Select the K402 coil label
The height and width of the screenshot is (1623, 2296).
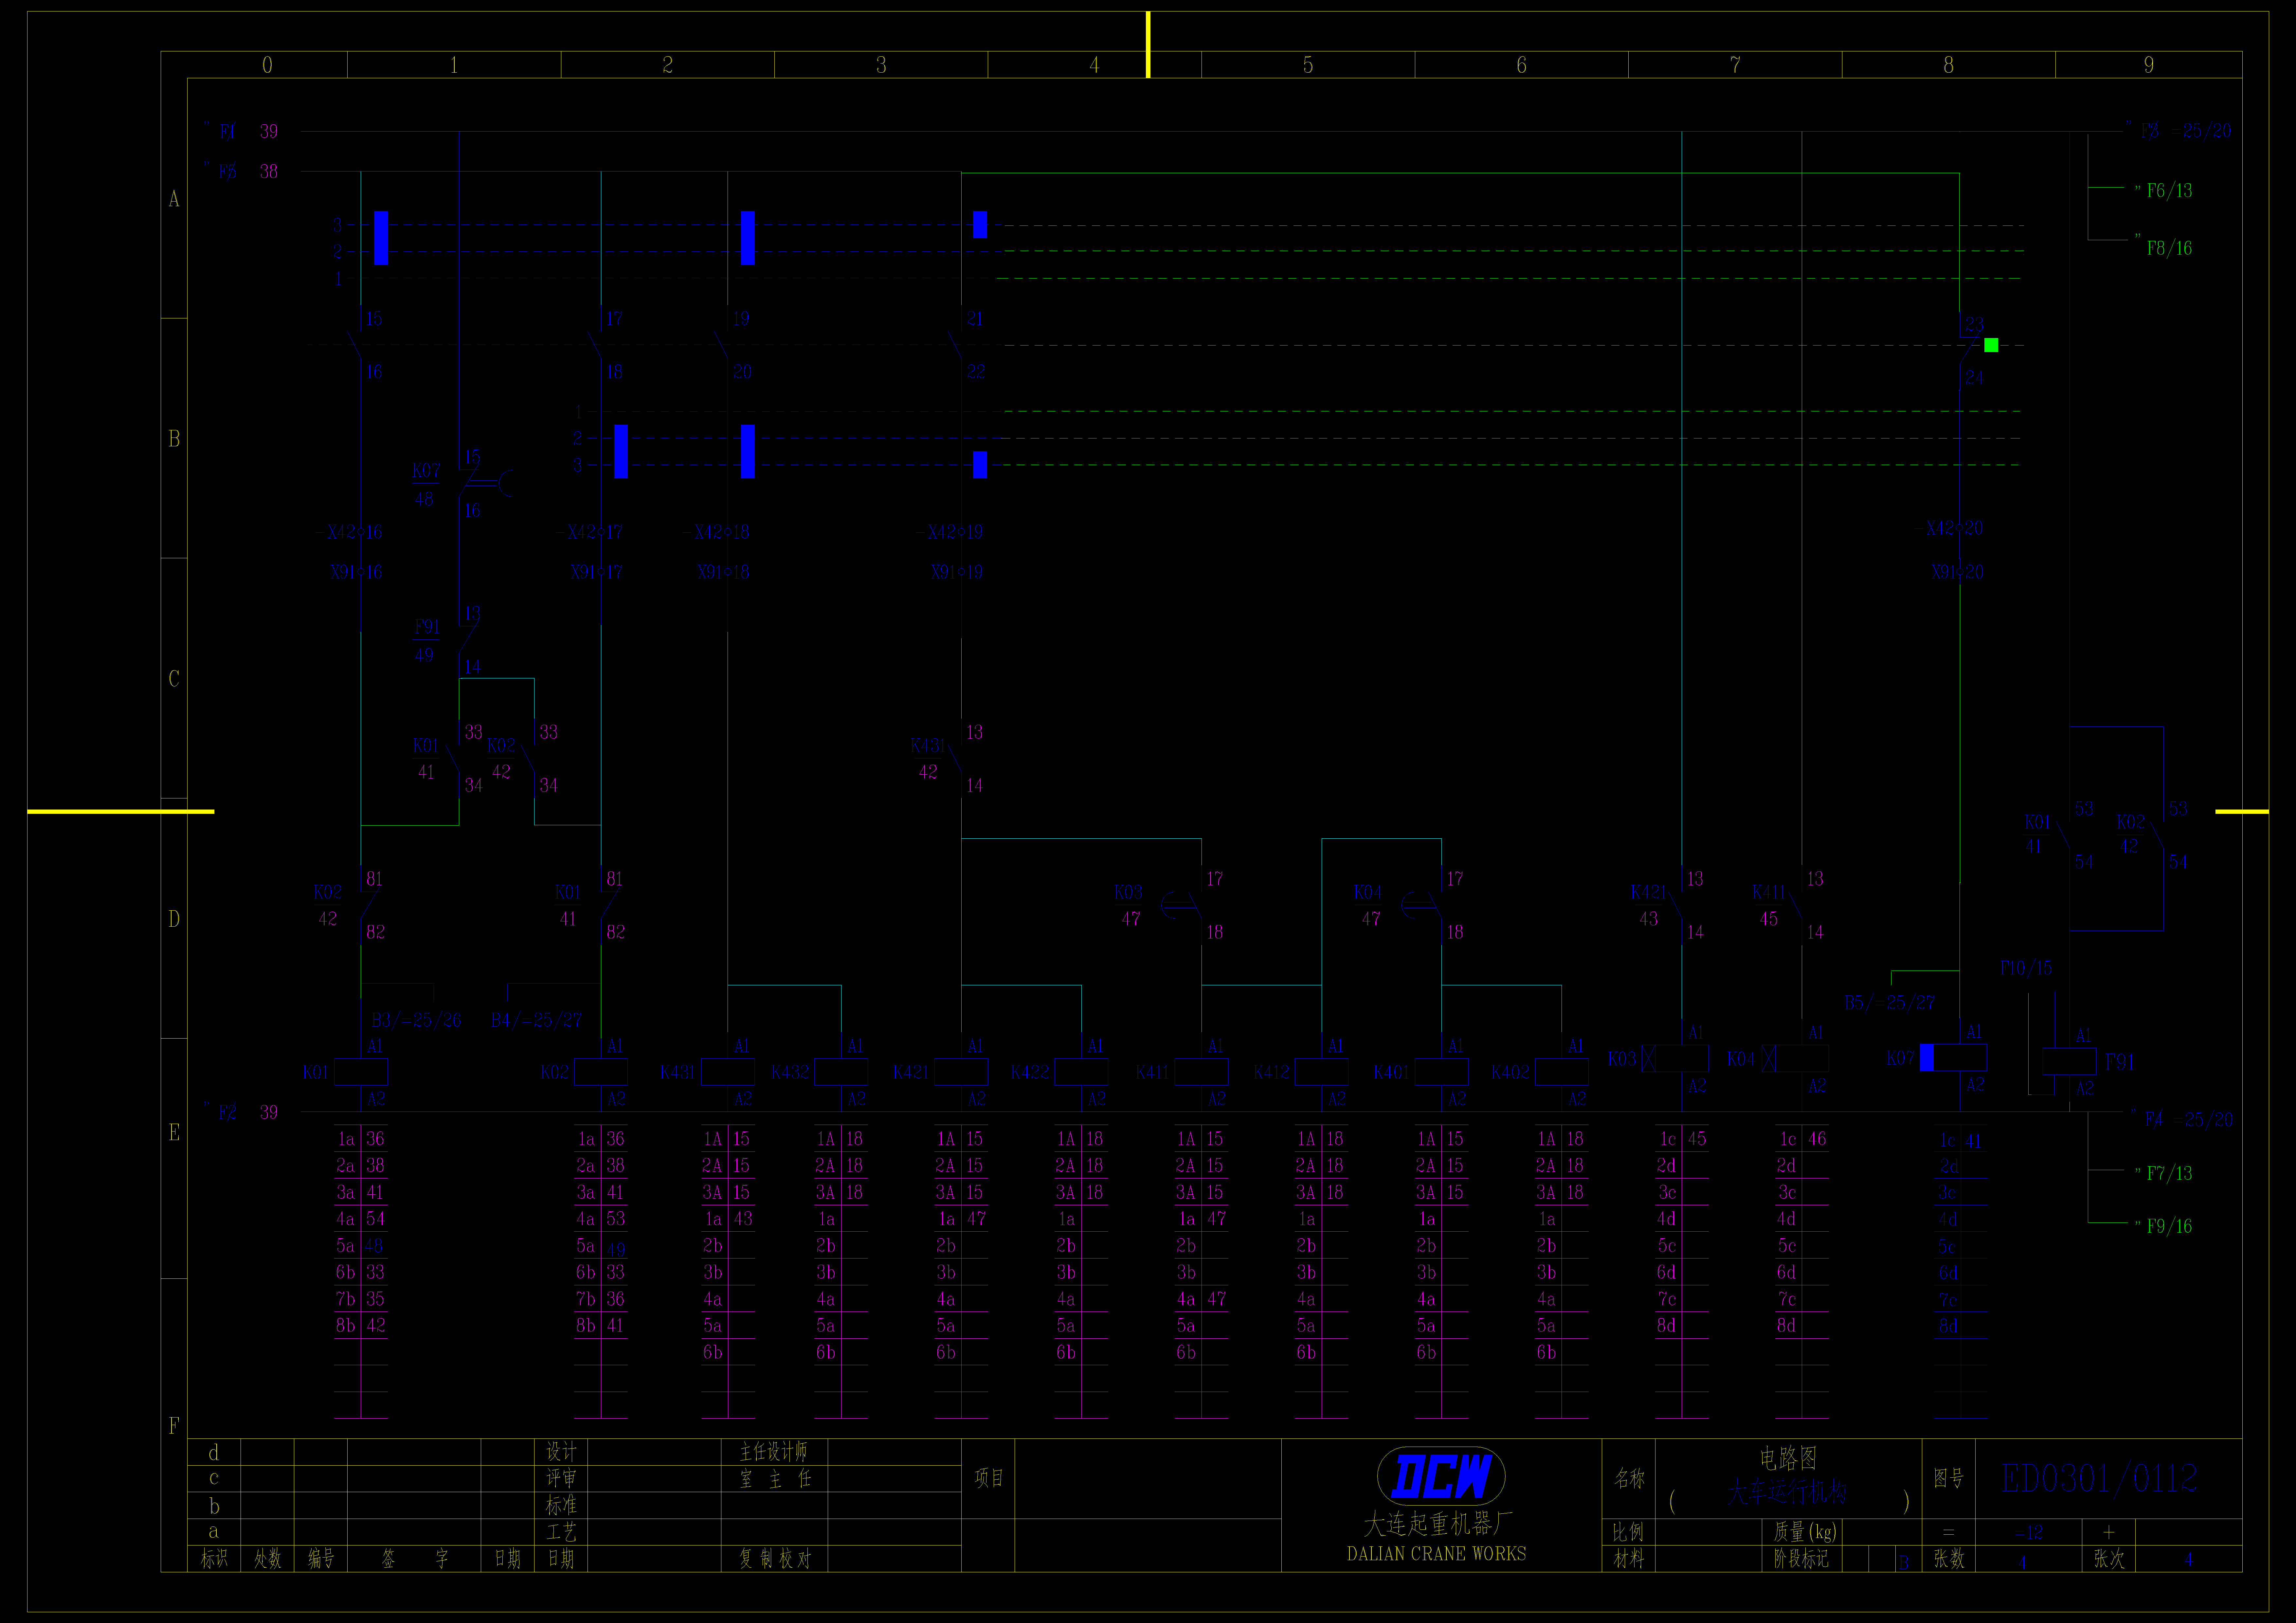coord(1511,1073)
